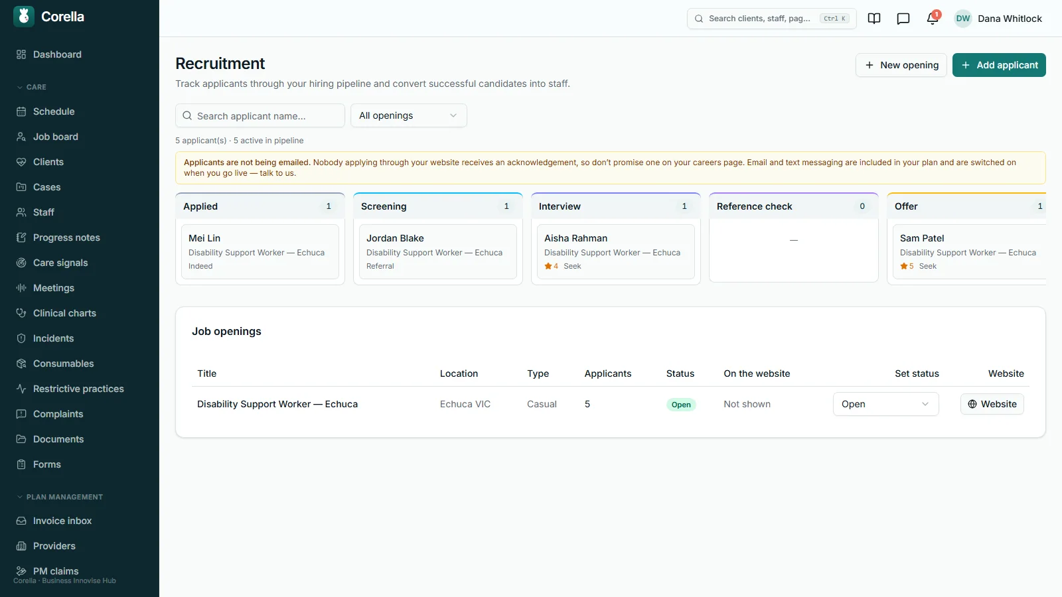
Task: Open the chat messages icon
Action: pos(903,19)
